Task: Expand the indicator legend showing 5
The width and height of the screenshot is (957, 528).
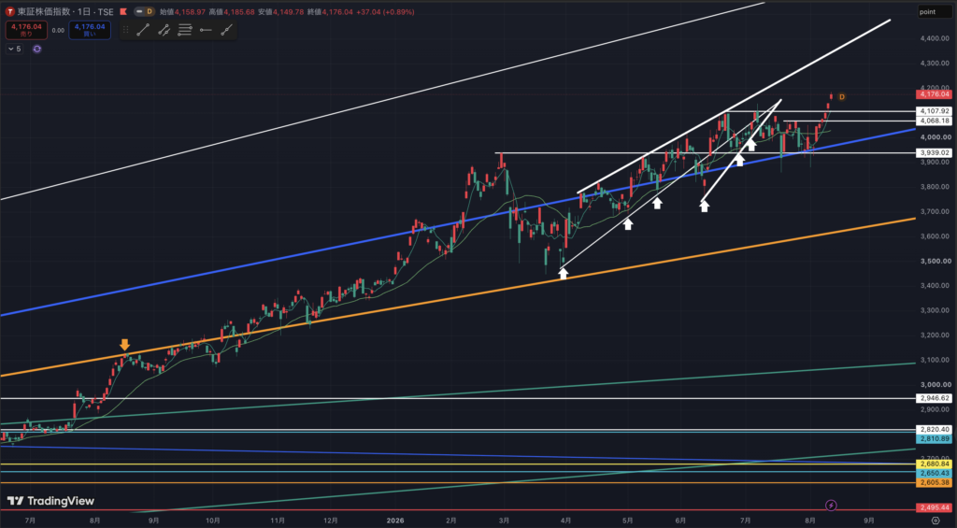Action: (x=15, y=49)
